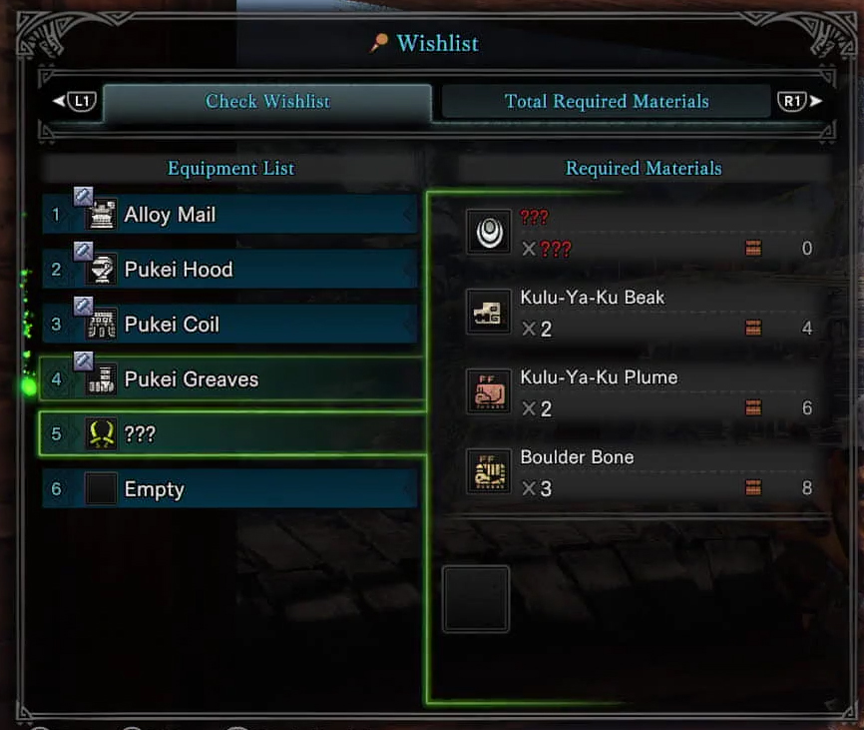Viewport: 864px width, 730px height.
Task: Click the wishlist pin icon beside the title
Action: [x=378, y=43]
